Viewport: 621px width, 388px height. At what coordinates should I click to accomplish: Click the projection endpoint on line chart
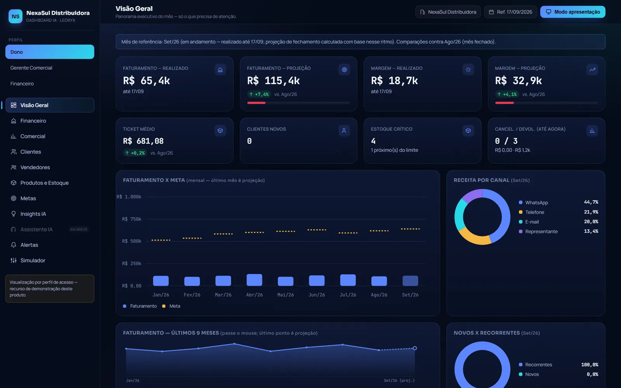pos(415,348)
